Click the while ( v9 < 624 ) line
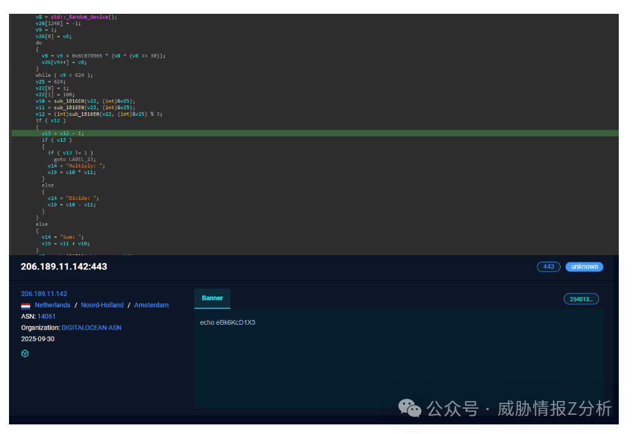 [64, 76]
